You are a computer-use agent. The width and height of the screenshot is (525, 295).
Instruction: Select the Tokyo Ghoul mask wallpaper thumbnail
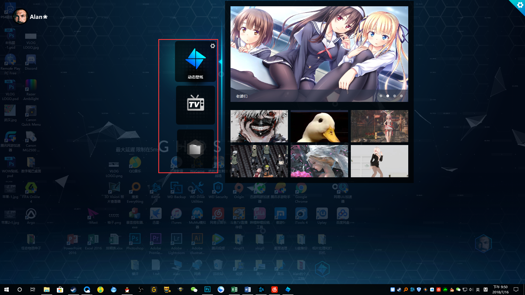click(x=259, y=126)
